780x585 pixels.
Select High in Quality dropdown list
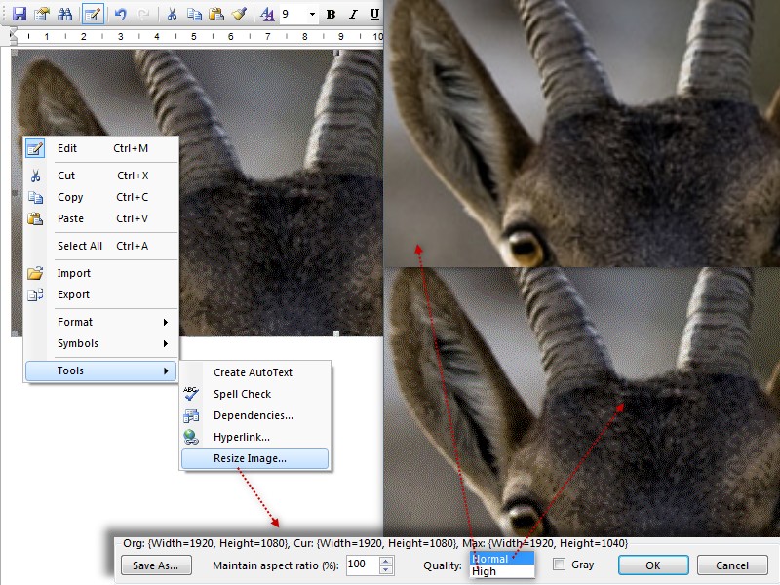(502, 571)
